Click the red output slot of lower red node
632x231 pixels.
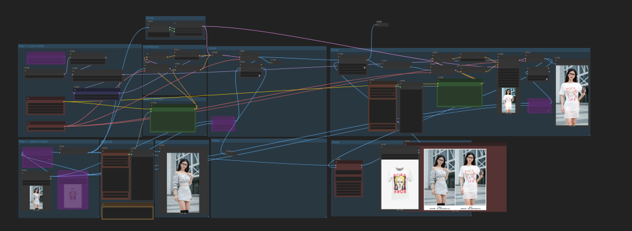click(x=64, y=126)
